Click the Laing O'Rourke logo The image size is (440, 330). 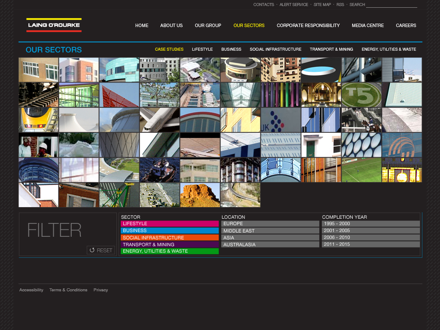54,25
